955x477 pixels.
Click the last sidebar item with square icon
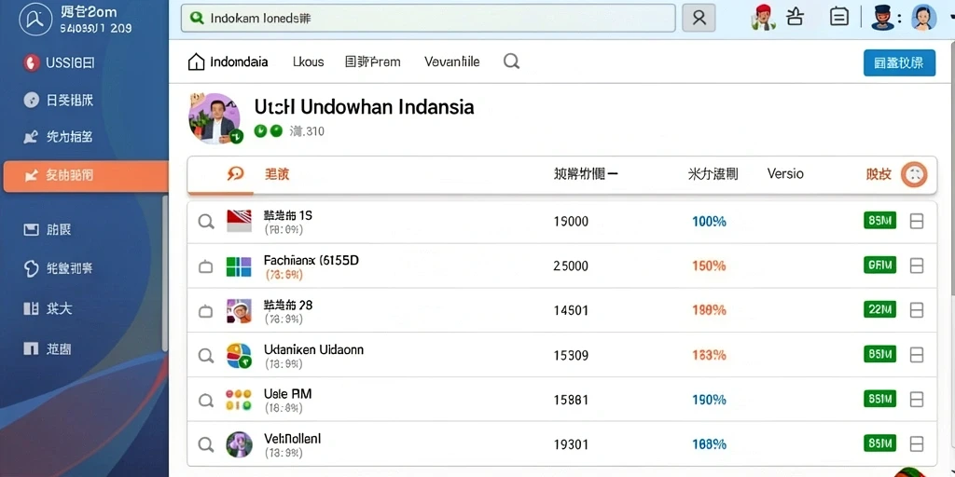[x=48, y=348]
